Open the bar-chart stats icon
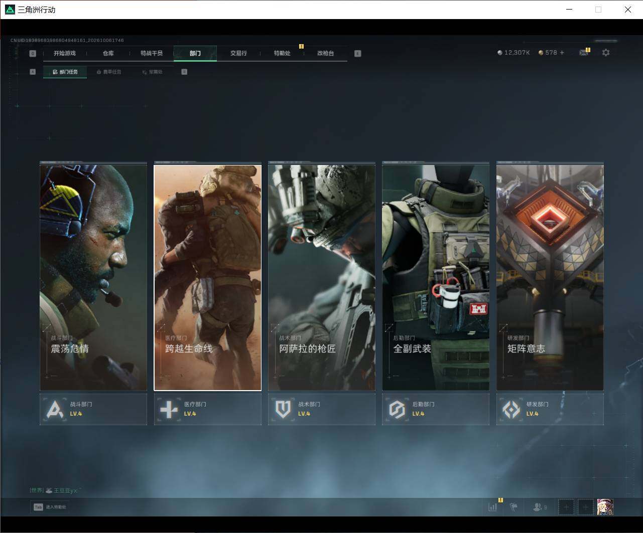643x533 pixels. 493,507
